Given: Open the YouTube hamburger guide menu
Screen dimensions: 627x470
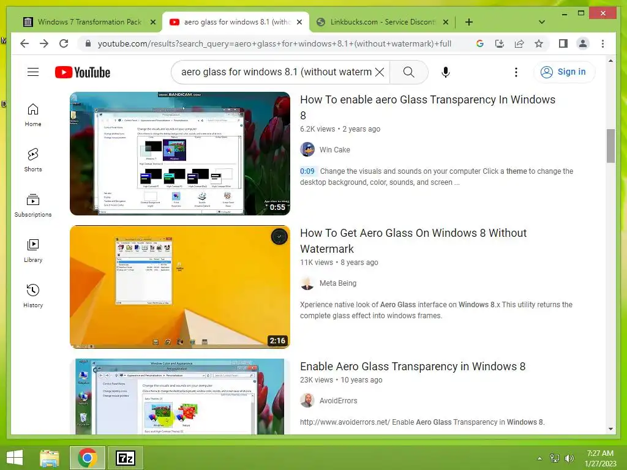Looking at the screenshot, I should point(33,72).
